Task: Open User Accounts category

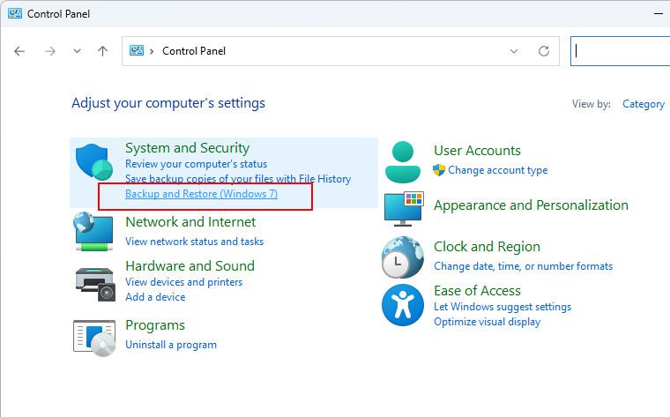Action: pyautogui.click(x=477, y=151)
